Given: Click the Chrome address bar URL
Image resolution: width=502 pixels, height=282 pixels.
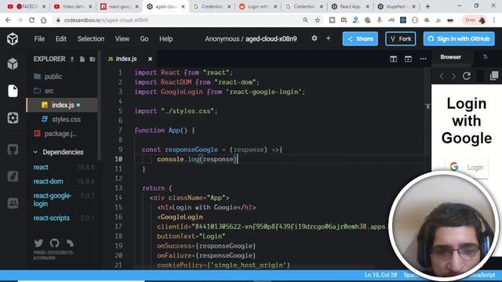Looking at the screenshot, I should point(106,20).
